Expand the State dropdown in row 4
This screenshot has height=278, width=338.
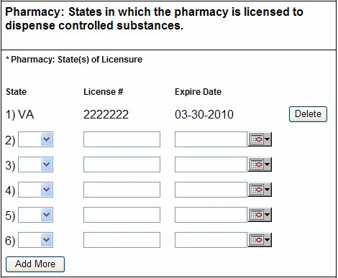[35, 190]
